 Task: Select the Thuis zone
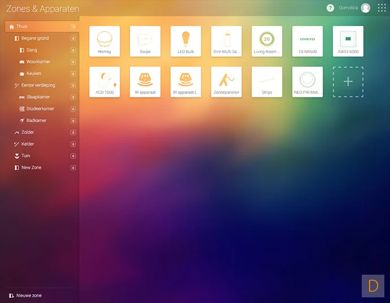[x=42, y=27]
